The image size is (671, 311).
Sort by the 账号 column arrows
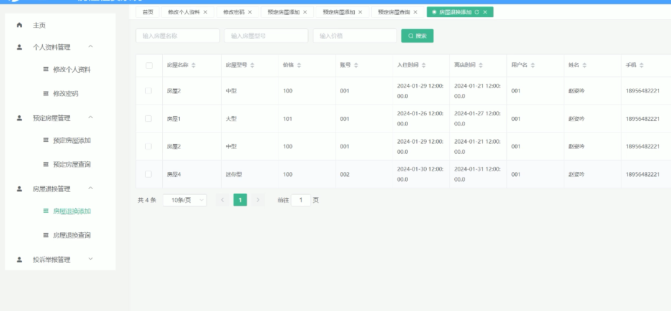pos(356,65)
